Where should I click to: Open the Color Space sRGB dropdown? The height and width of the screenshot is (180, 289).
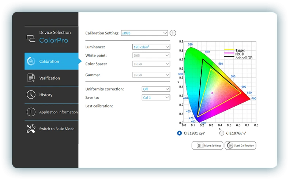point(151,64)
